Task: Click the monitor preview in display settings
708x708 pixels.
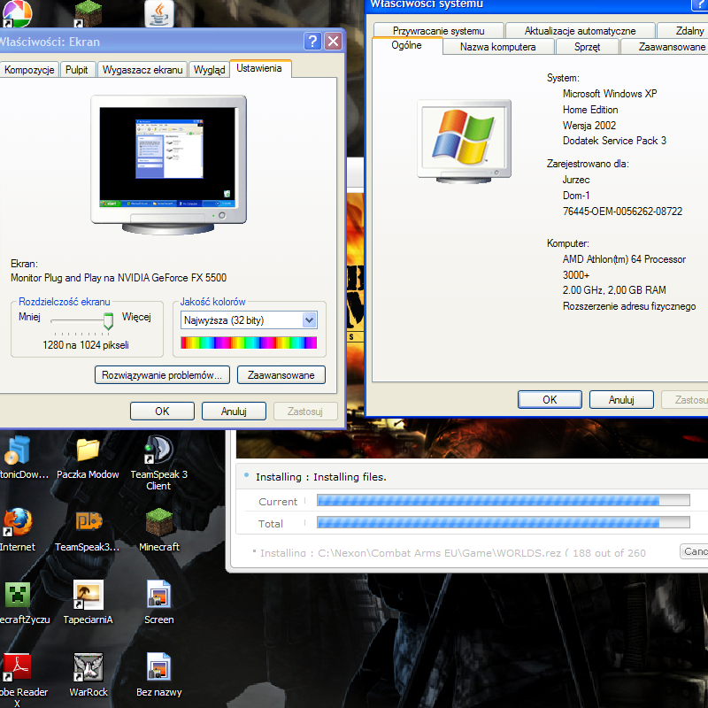Action: (x=168, y=165)
